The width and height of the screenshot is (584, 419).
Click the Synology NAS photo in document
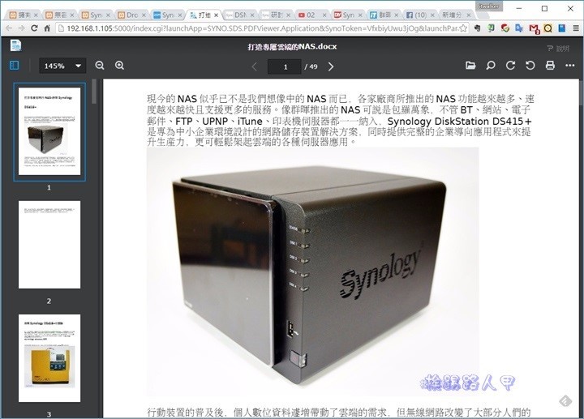pyautogui.click(x=312, y=272)
